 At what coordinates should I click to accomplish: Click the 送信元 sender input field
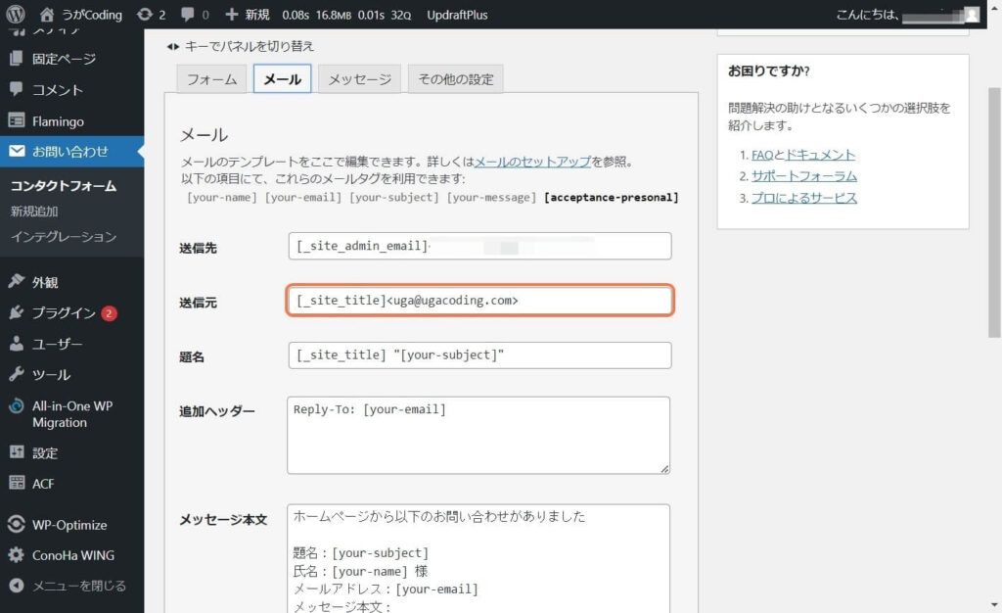tap(479, 301)
